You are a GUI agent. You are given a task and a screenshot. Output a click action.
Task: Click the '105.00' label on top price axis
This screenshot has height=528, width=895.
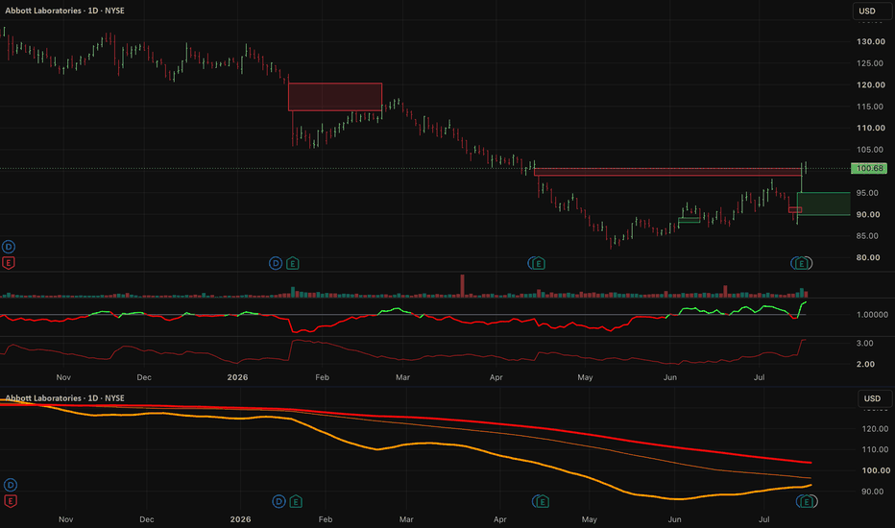coord(870,150)
